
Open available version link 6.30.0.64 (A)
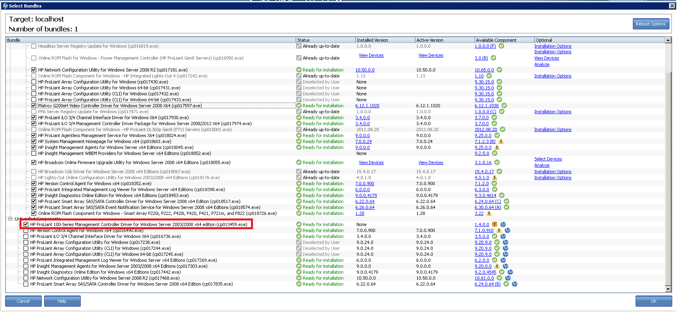point(488,207)
